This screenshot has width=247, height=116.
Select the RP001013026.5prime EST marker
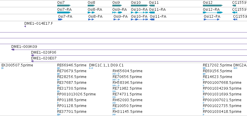(x=58, y=97)
